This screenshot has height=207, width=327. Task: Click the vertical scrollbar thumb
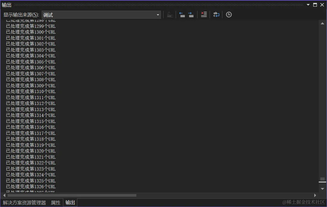click(x=322, y=179)
